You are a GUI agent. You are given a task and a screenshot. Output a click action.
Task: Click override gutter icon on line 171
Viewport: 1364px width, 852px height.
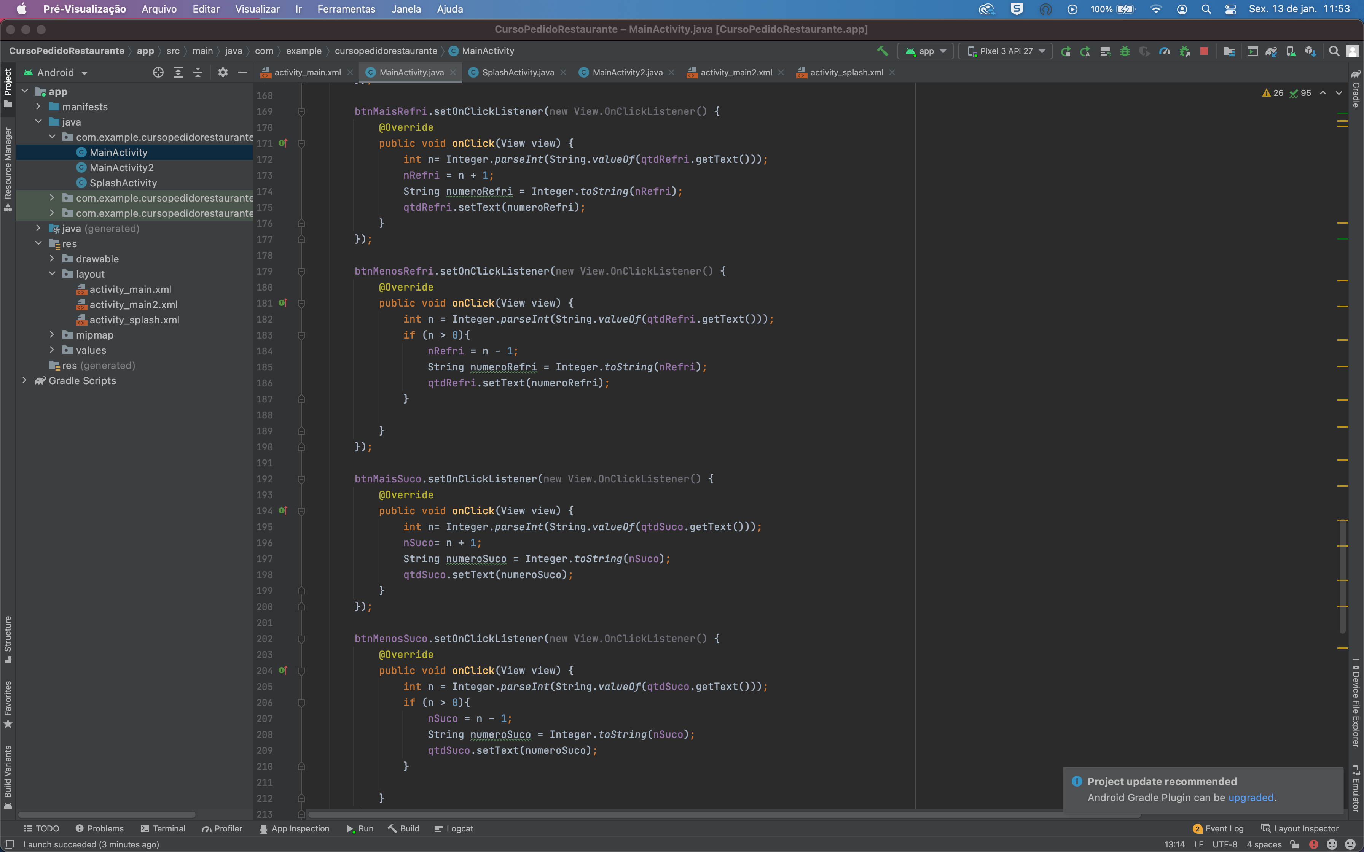click(283, 143)
